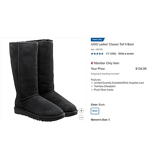The width and height of the screenshot is (159, 159).
Task: Click the black UGG boots product image
Action: (43, 80)
